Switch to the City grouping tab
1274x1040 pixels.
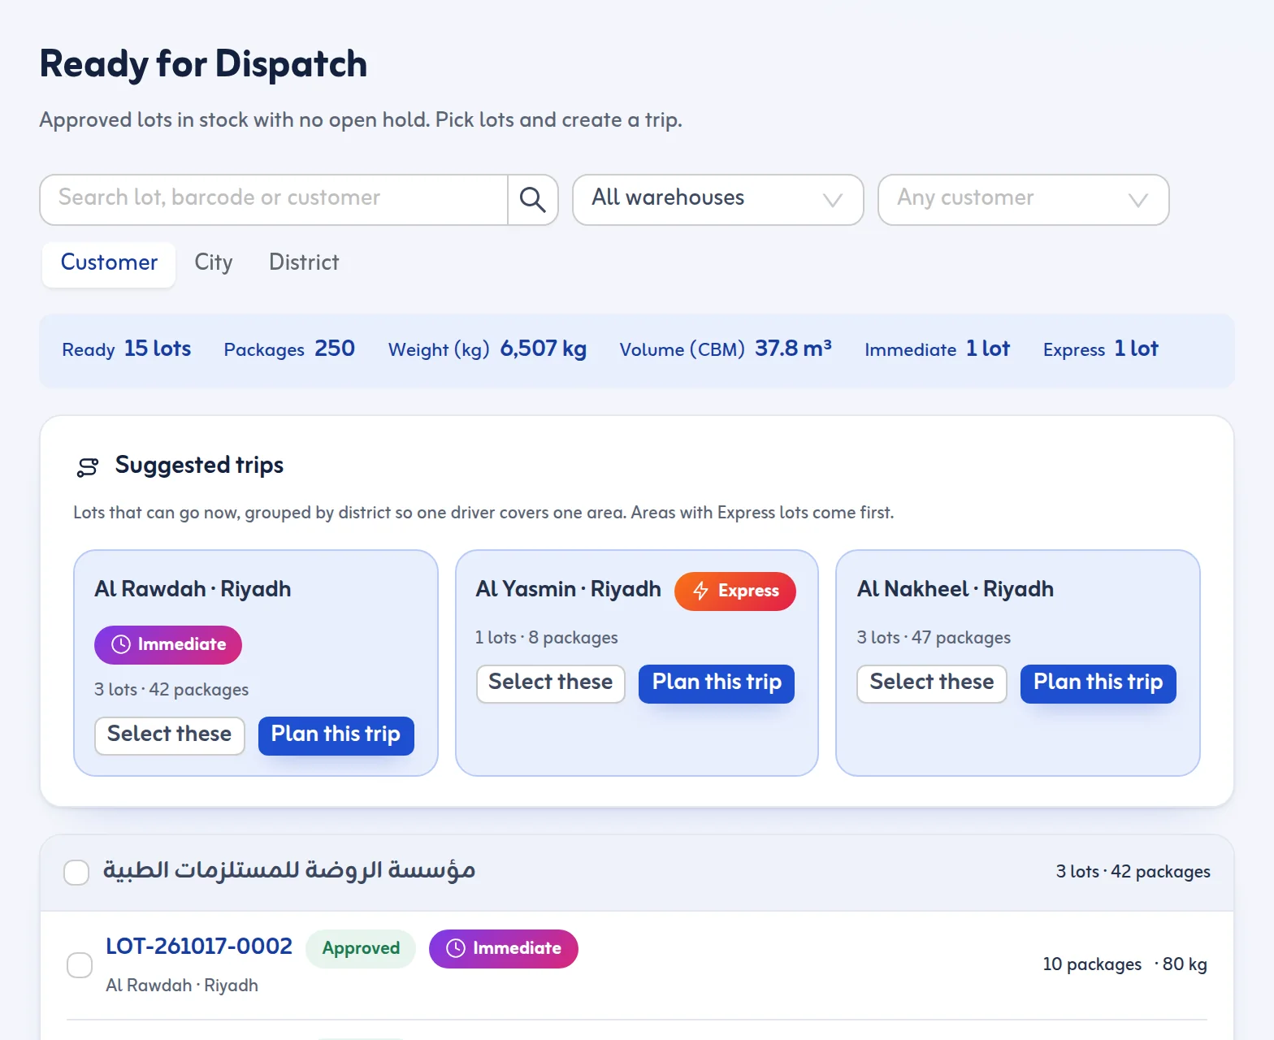tap(214, 263)
